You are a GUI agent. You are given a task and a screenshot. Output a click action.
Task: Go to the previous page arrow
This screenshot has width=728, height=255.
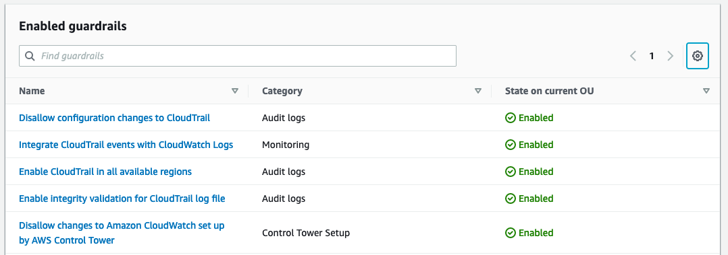tap(633, 56)
